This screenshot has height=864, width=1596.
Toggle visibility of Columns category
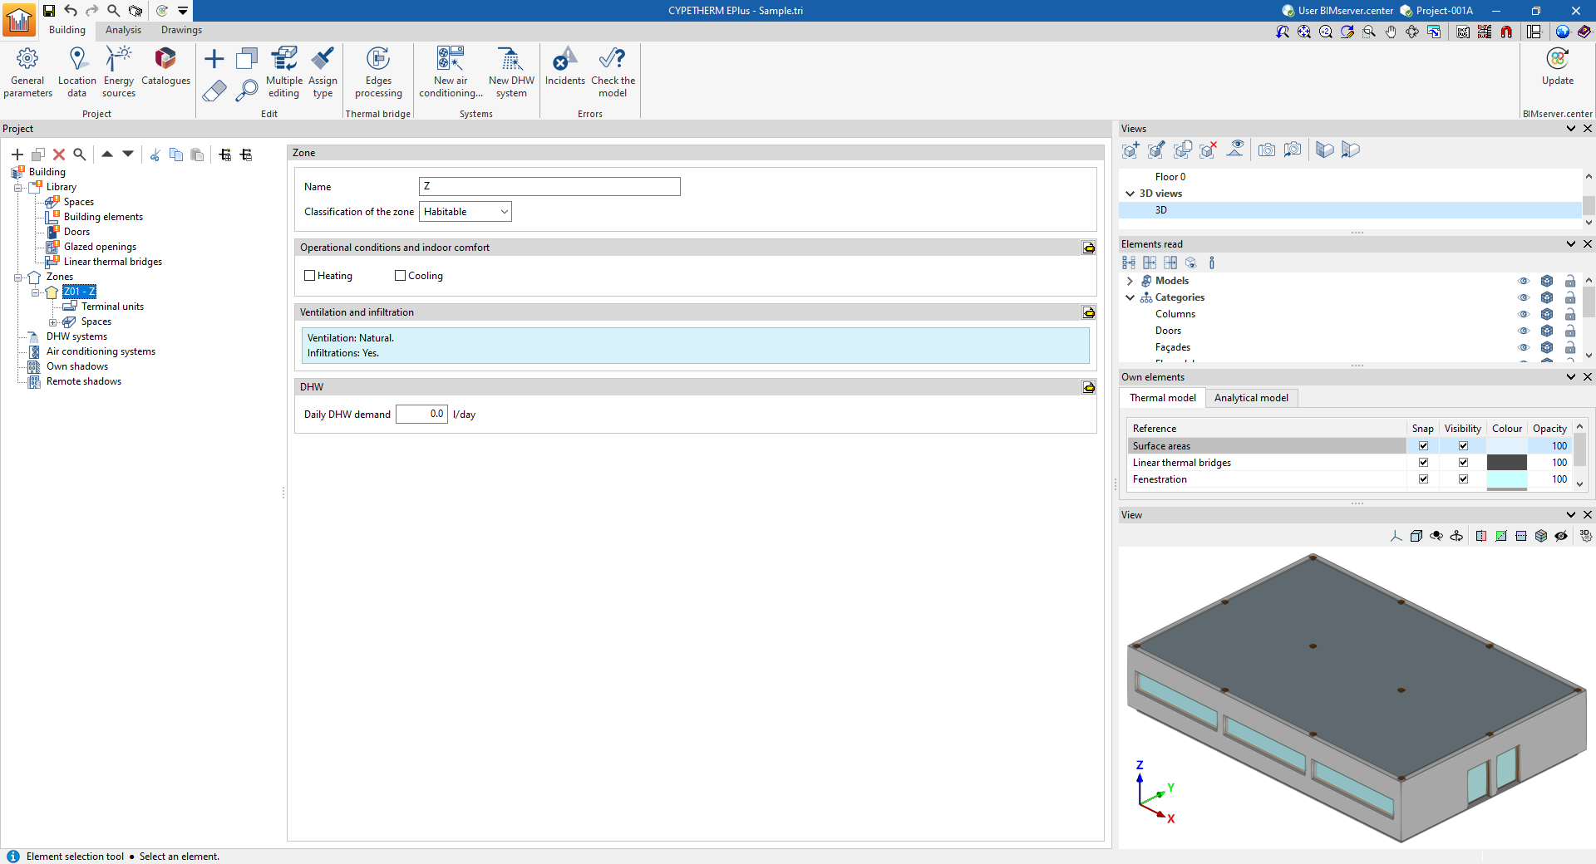pos(1523,314)
